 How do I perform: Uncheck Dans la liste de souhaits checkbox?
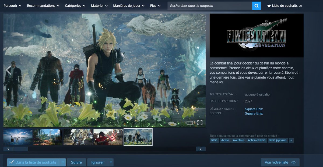(12, 162)
